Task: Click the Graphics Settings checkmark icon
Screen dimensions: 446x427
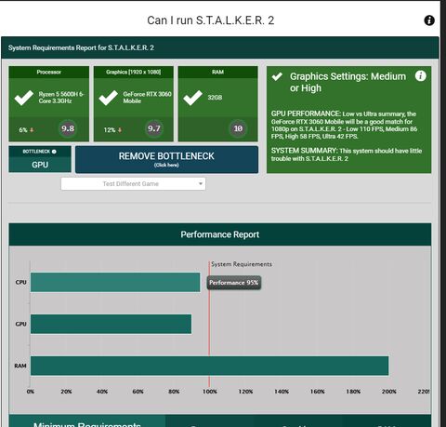Action: (x=277, y=76)
